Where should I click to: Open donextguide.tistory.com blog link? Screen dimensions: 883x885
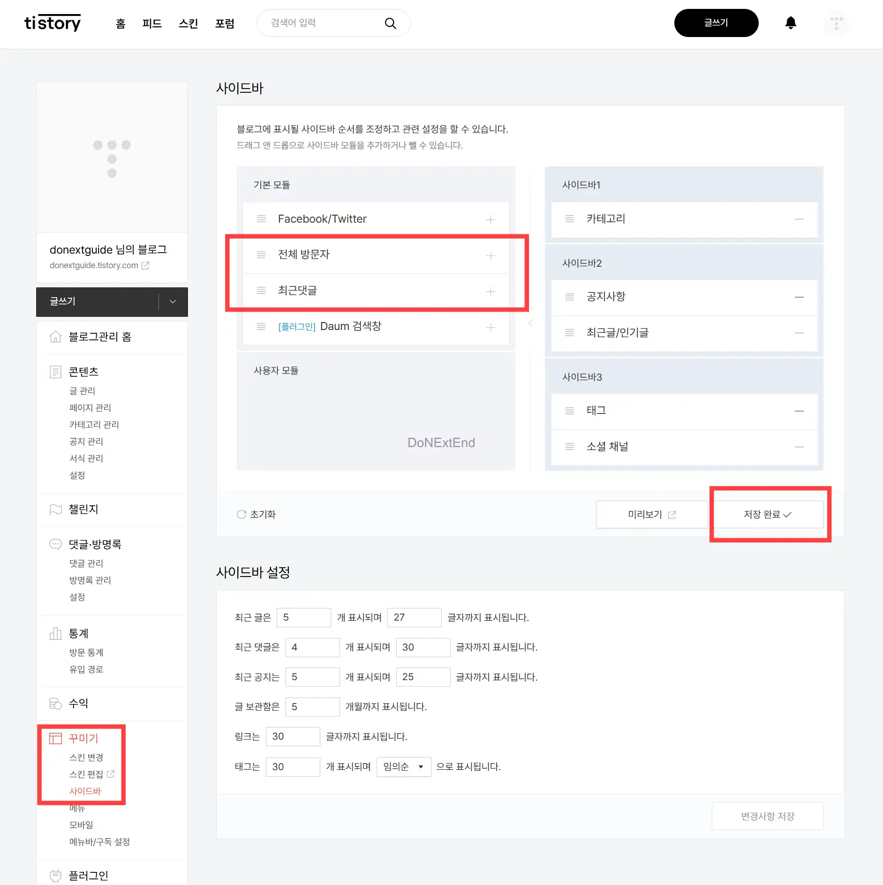click(x=94, y=265)
